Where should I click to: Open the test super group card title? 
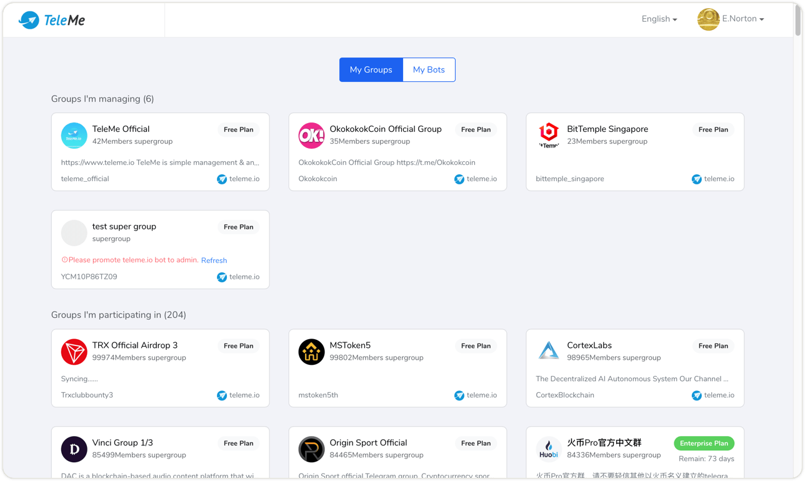124,226
